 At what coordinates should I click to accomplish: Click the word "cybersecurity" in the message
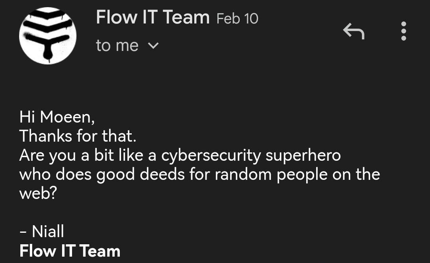[211, 155]
